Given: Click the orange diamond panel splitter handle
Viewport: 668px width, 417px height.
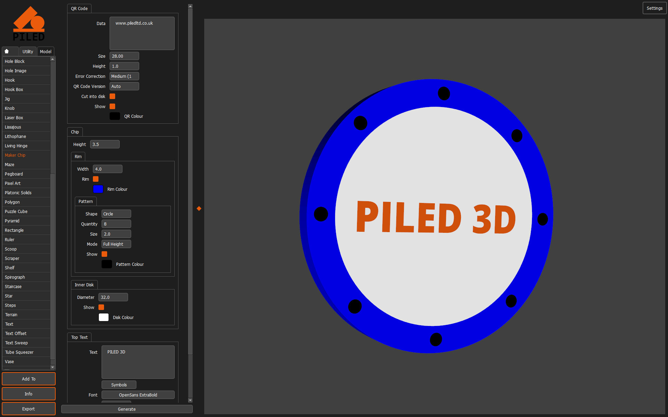Looking at the screenshot, I should [x=199, y=208].
